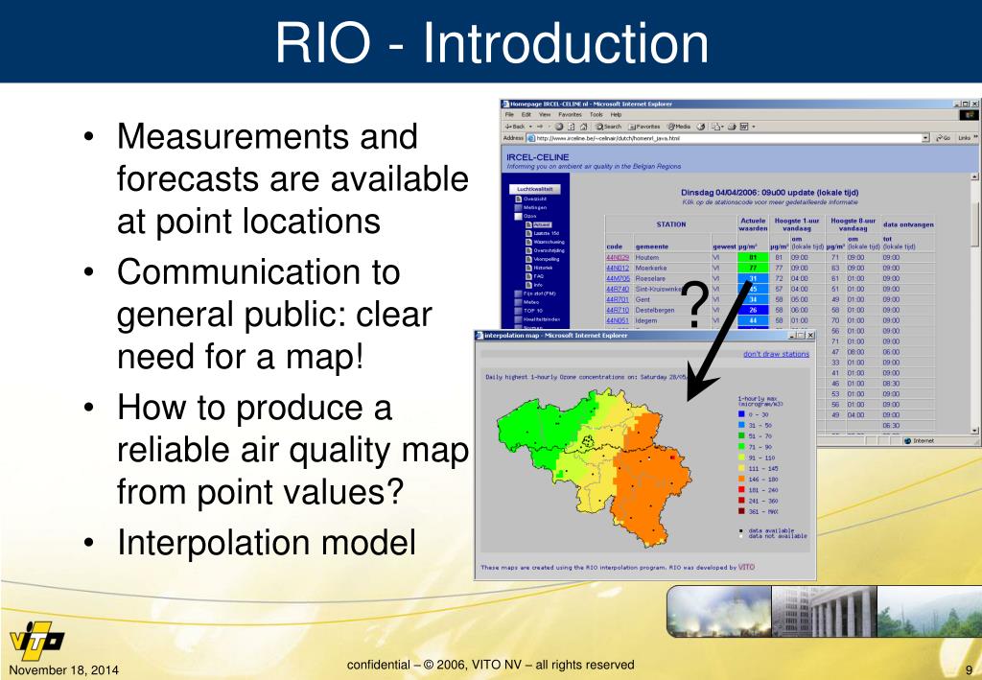This screenshot has height=680, width=982.
Task: Click the VITO link in map footer
Action: (746, 567)
